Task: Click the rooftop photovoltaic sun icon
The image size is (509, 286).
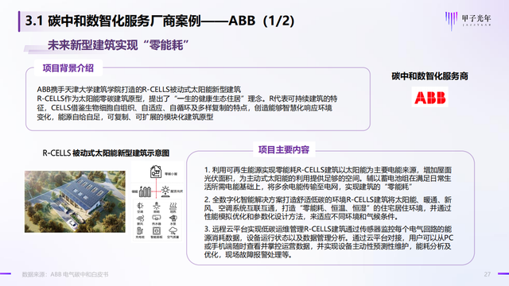Action: coord(165,191)
